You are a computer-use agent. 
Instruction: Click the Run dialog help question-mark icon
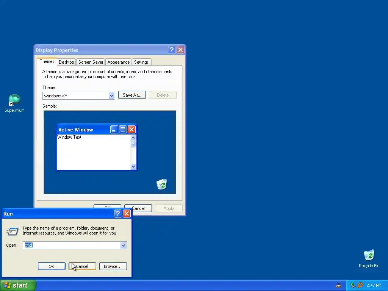(x=118, y=214)
